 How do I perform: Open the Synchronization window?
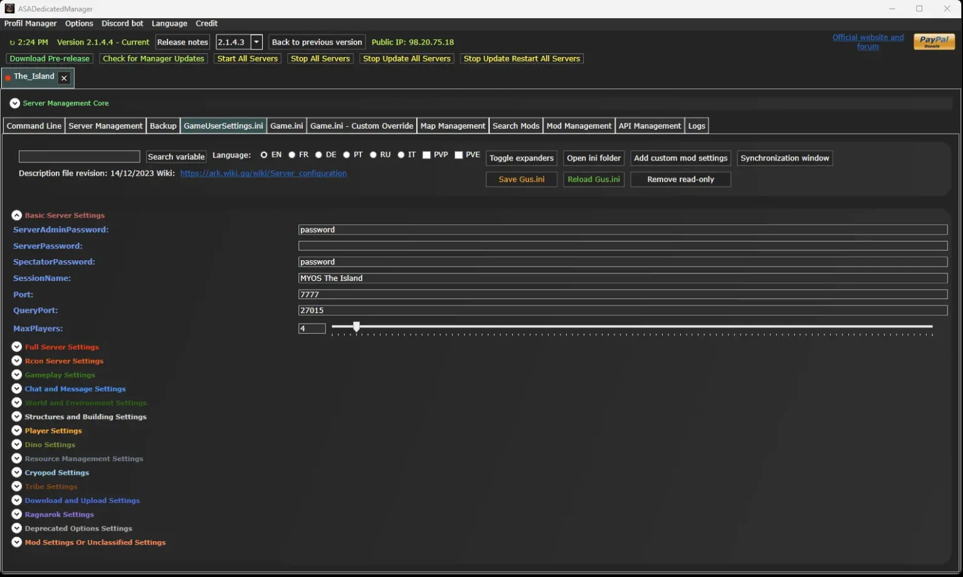point(785,158)
